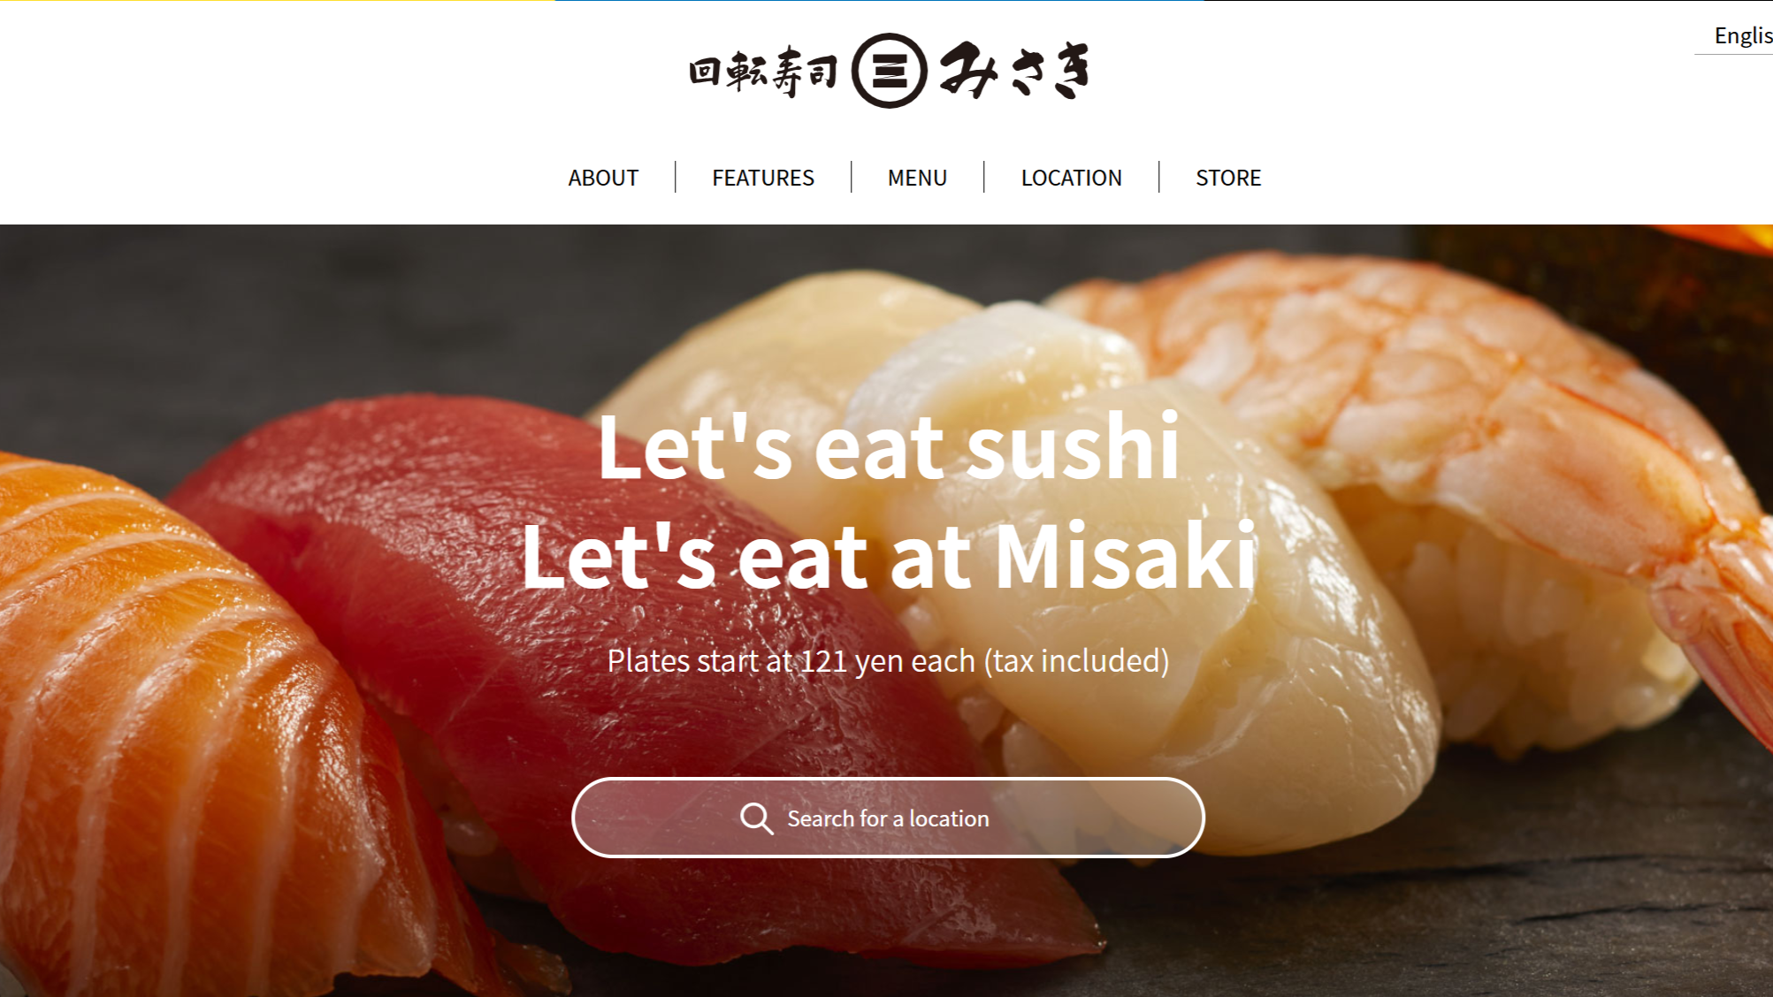
Task: Open the MENU navigation link
Action: 917,178
